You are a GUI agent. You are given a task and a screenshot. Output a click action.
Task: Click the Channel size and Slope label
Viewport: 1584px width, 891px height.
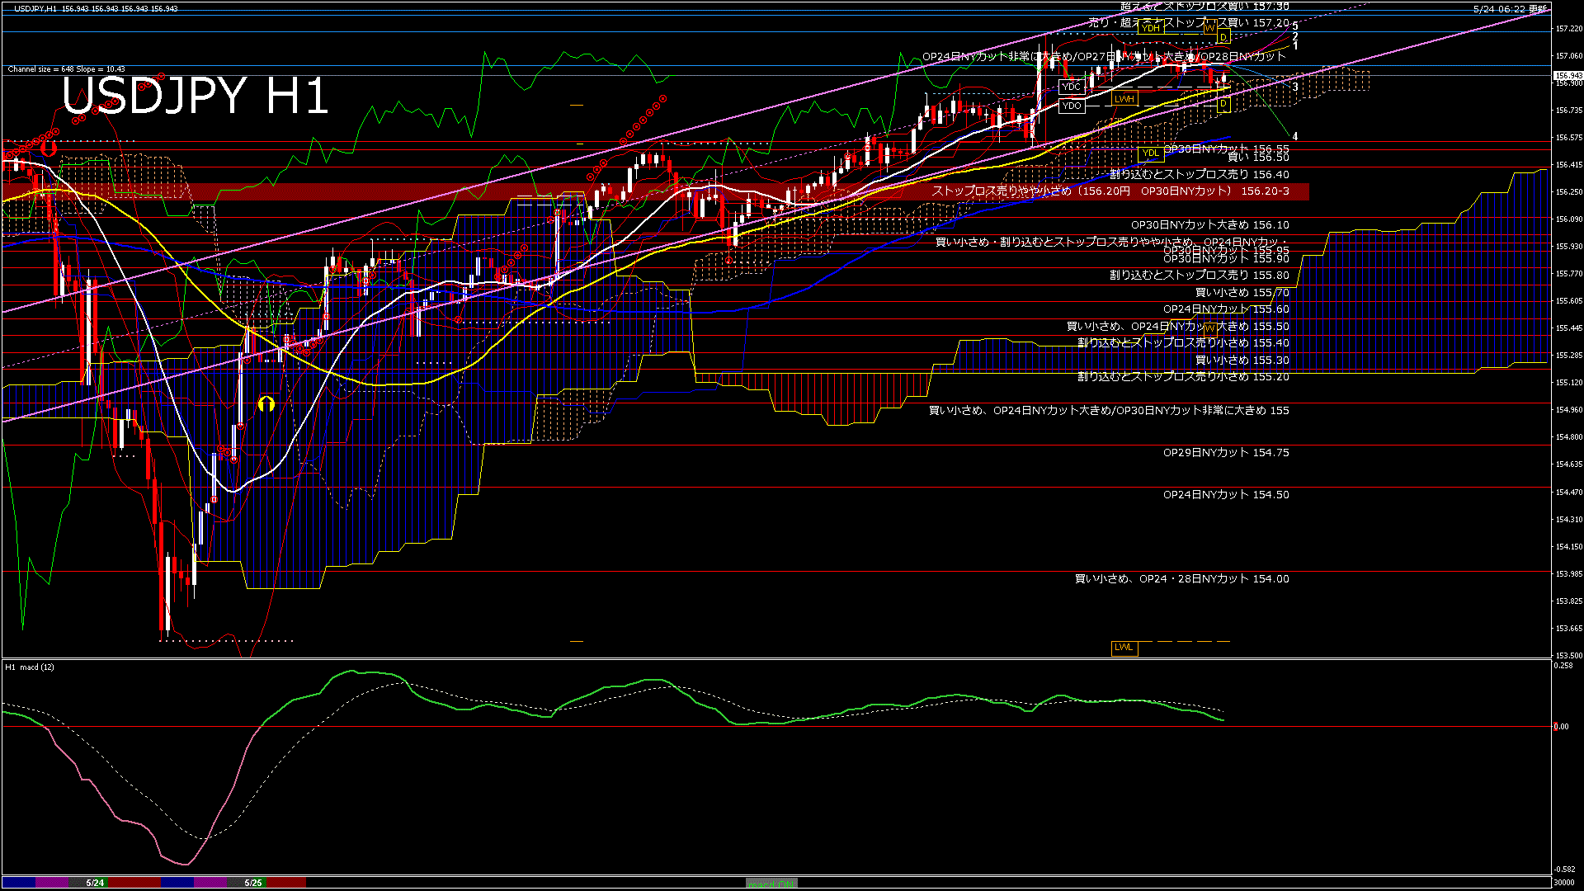click(x=66, y=69)
